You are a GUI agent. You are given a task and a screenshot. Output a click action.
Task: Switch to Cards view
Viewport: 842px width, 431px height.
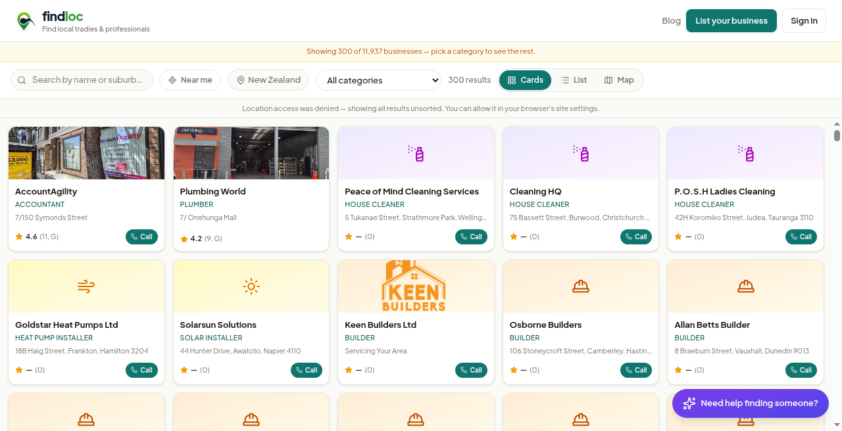[525, 80]
